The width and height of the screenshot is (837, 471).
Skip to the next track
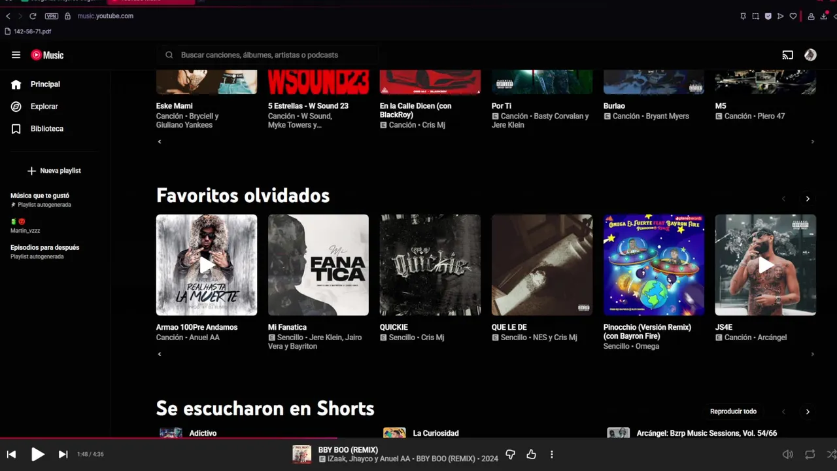pyautogui.click(x=63, y=454)
